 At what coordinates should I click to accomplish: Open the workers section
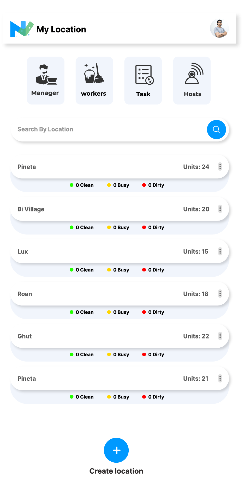coord(94,80)
